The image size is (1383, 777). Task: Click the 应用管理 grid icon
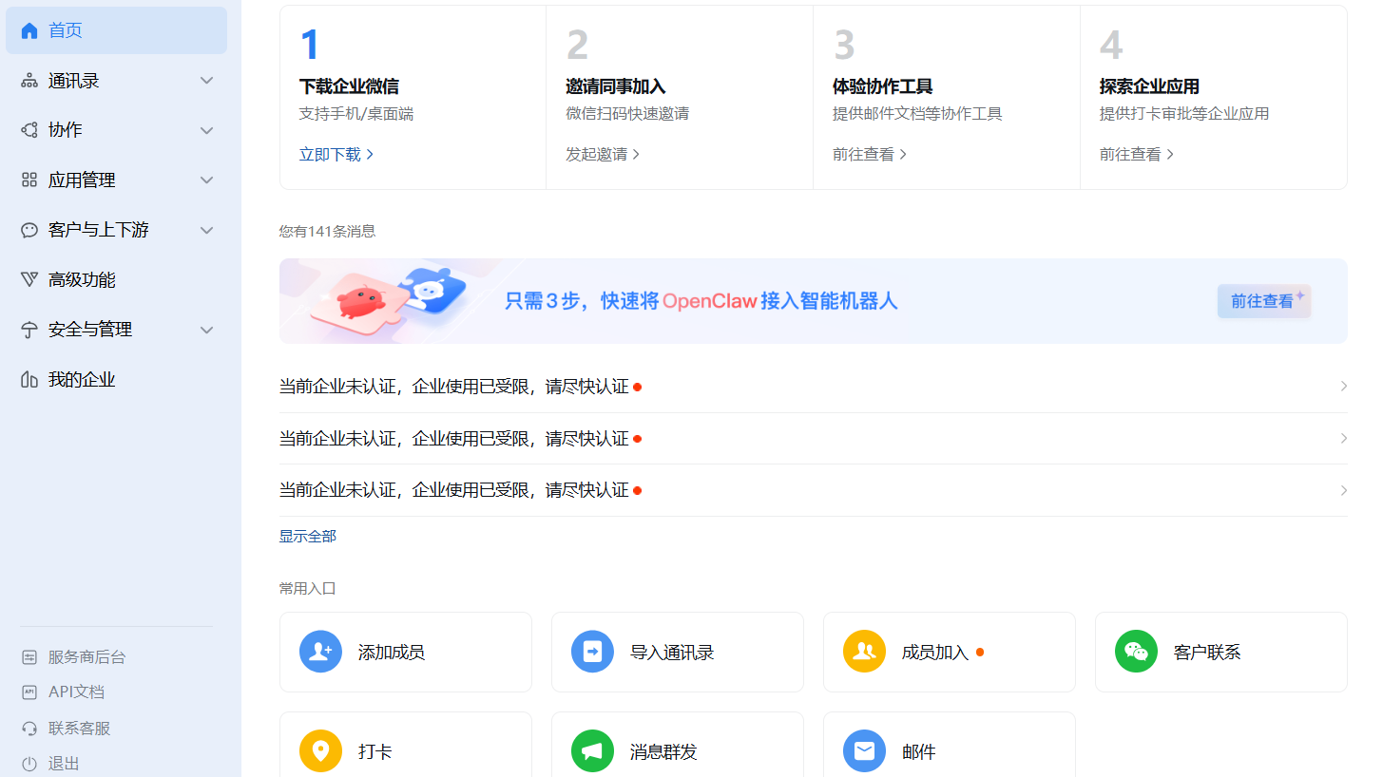point(29,180)
